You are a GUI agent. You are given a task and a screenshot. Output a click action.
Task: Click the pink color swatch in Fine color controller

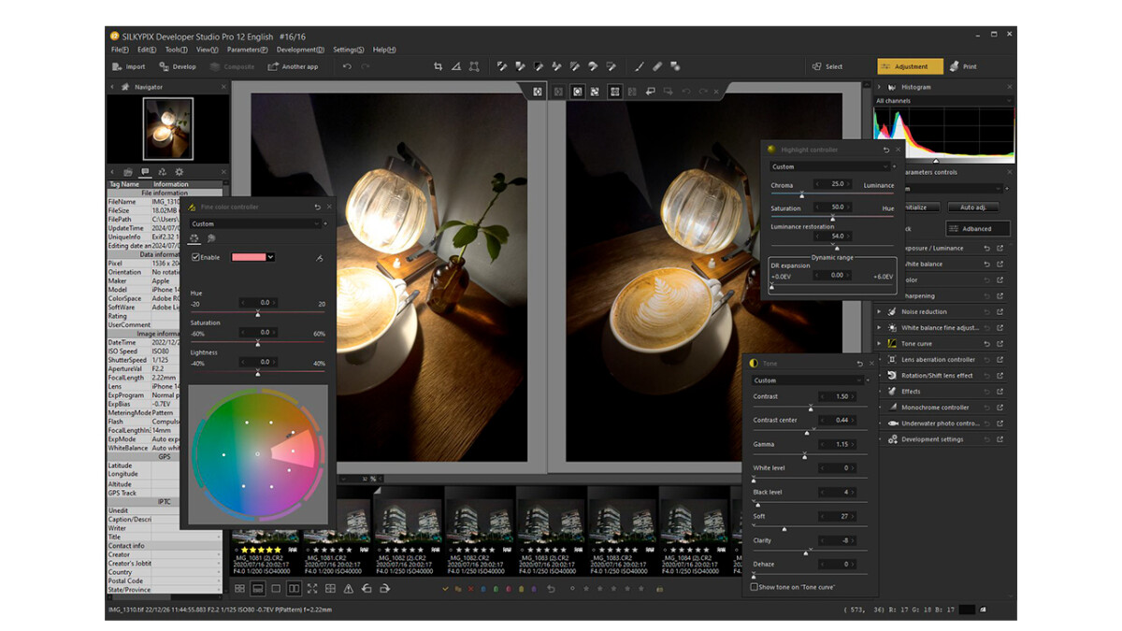(x=248, y=257)
